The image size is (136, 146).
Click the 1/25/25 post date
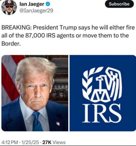tap(30, 142)
